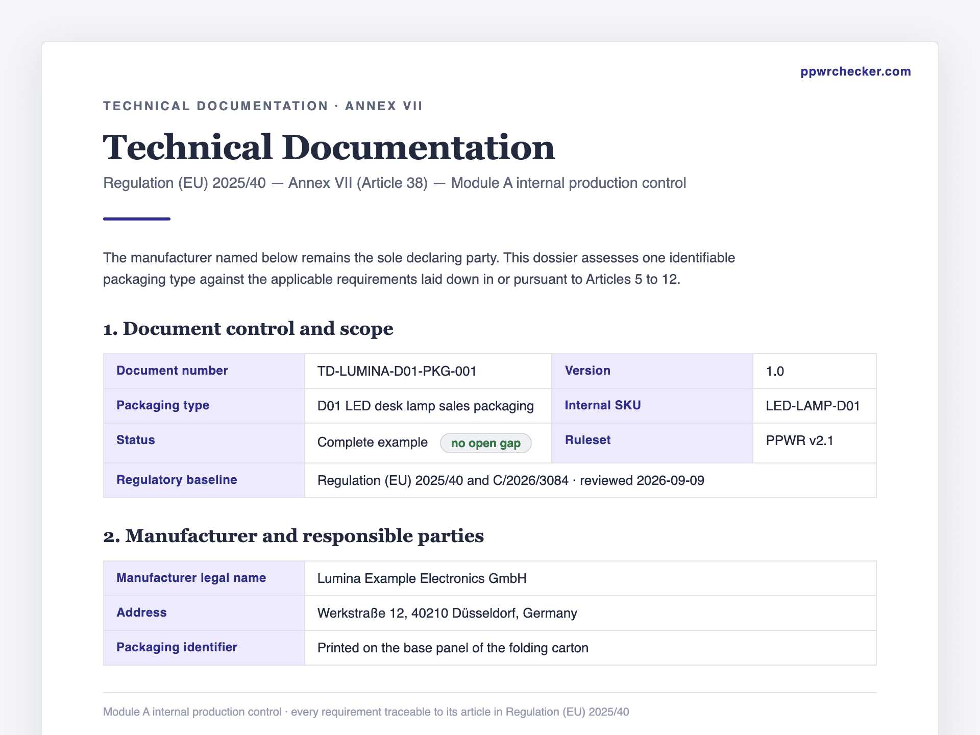
Task: Select ruleset value 'PPWR v2.1'
Action: coord(799,440)
